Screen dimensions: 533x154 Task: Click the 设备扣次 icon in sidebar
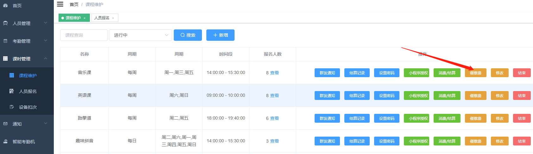12,107
